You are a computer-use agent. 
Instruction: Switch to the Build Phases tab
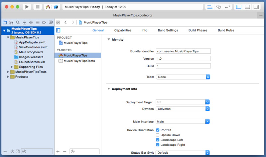(x=198, y=30)
